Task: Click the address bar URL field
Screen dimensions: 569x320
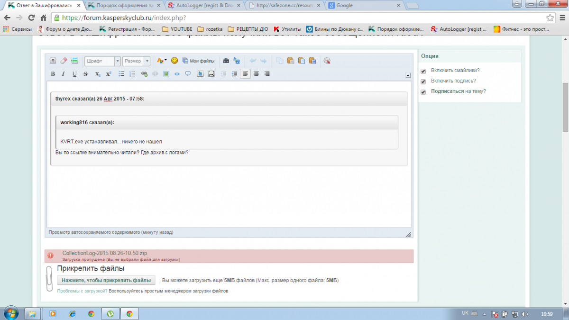Action: click(x=303, y=18)
